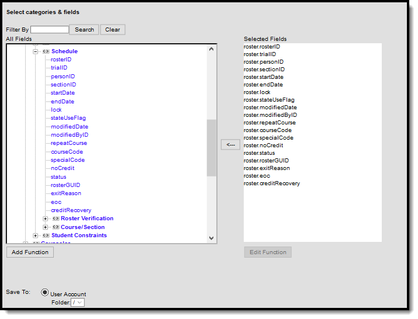Image resolution: width=418 pixels, height=319 pixels.
Task: Select roster.personID in Selected Fields
Action: (264, 62)
